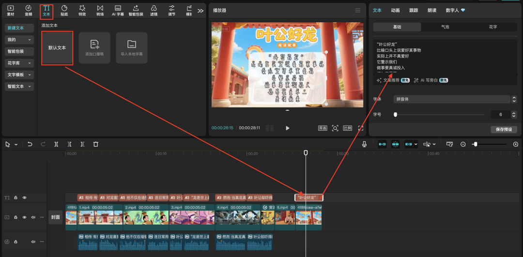Open the 贴纸 stickers tab
523x257 pixels.
coord(64,11)
